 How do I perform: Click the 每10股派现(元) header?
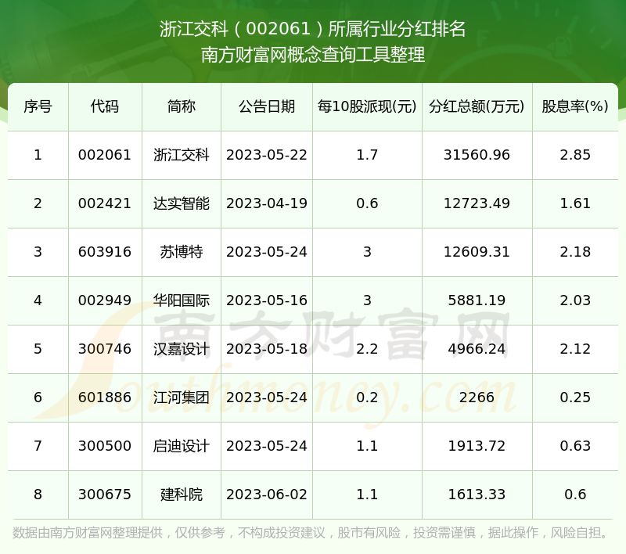[367, 106]
